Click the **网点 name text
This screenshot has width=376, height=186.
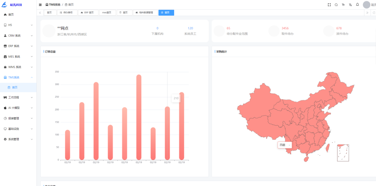tap(63, 28)
